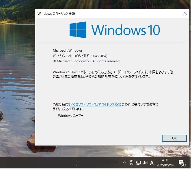
Task: Select the Windows 10 Pro オペレーティング システム paragraph
Action: click(113, 74)
